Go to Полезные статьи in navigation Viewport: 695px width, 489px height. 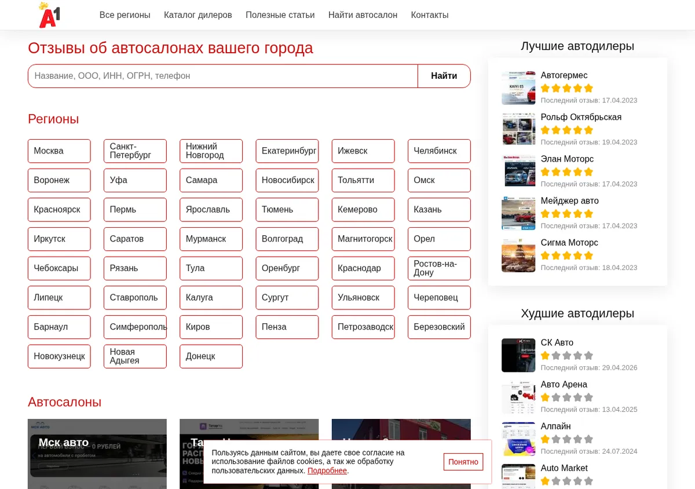point(280,15)
